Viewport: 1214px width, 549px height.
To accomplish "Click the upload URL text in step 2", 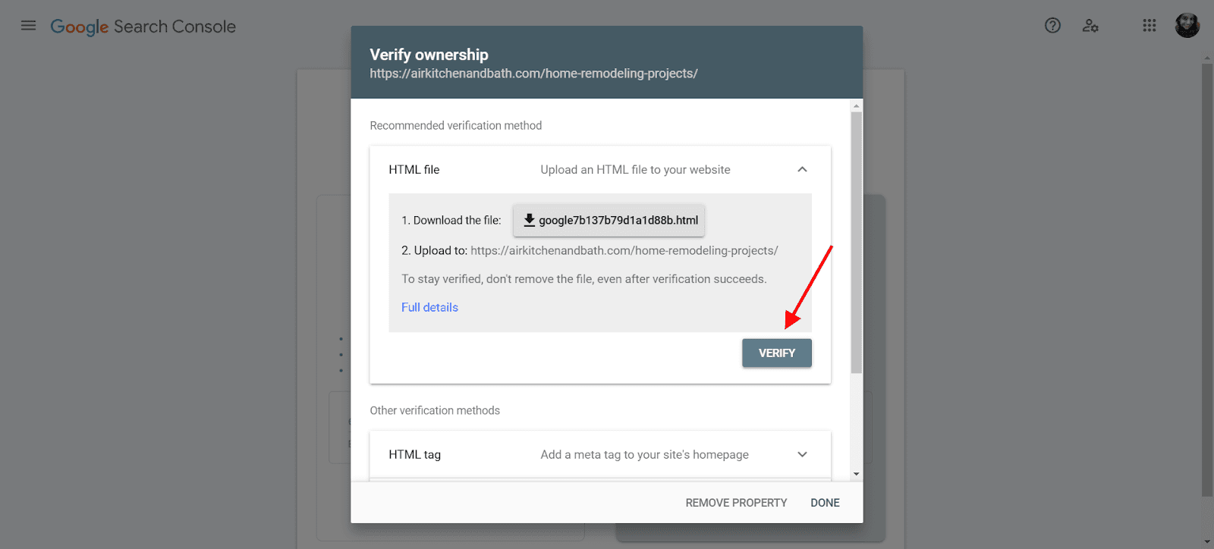I will click(624, 251).
